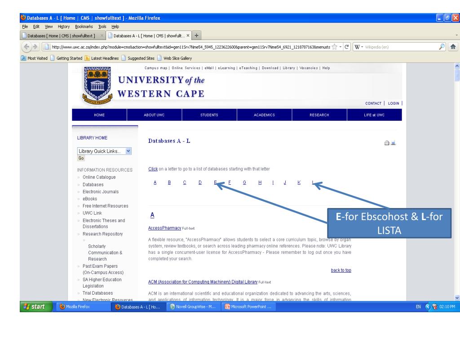This screenshot has height=345, width=460.
Task: Open the Tools menu
Action: click(x=102, y=27)
